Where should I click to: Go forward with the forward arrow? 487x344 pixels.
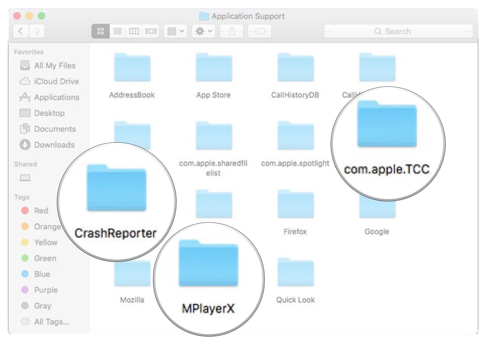pos(37,31)
